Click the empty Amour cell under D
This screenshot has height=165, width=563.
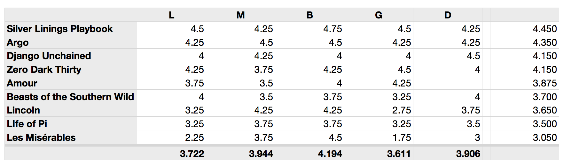tap(448, 83)
